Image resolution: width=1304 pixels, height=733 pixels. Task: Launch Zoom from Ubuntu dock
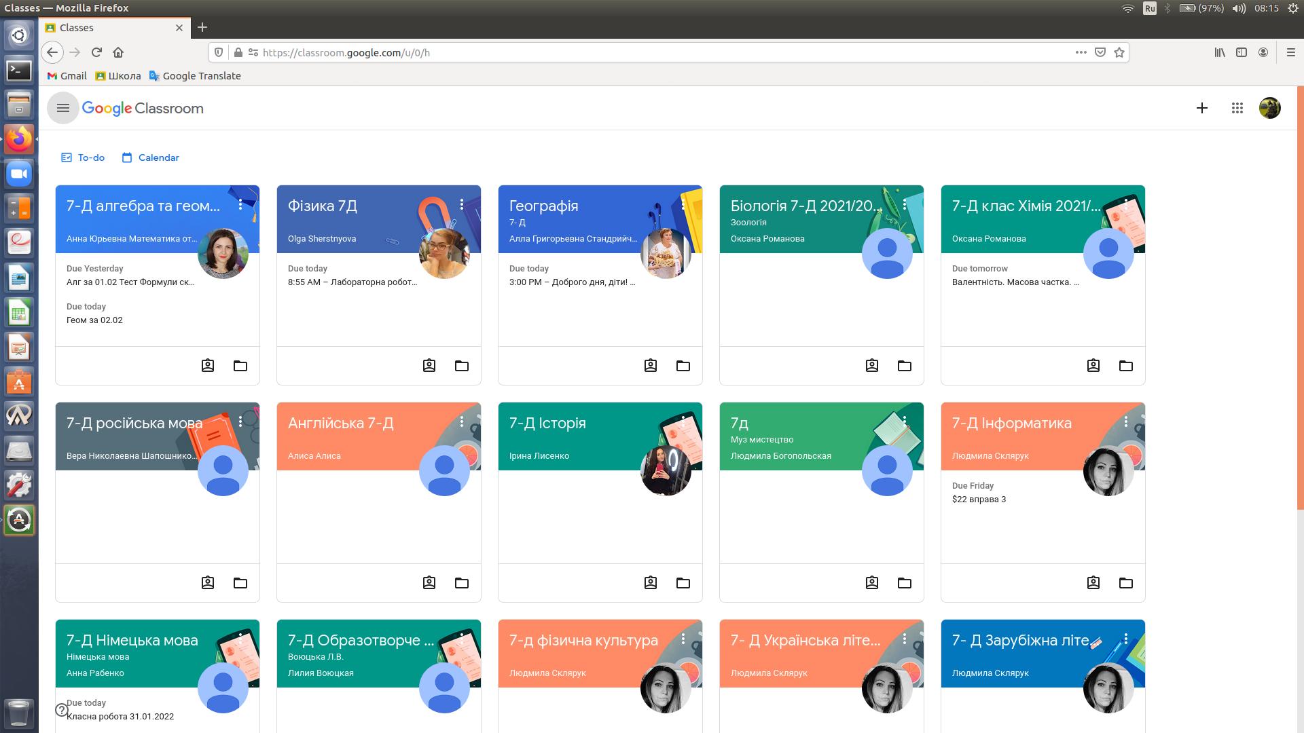19,174
